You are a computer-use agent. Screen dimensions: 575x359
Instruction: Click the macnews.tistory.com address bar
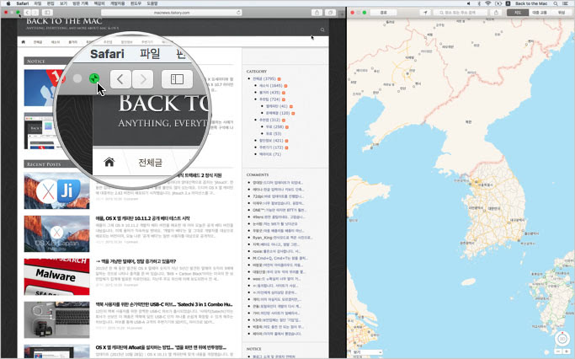tap(172, 13)
